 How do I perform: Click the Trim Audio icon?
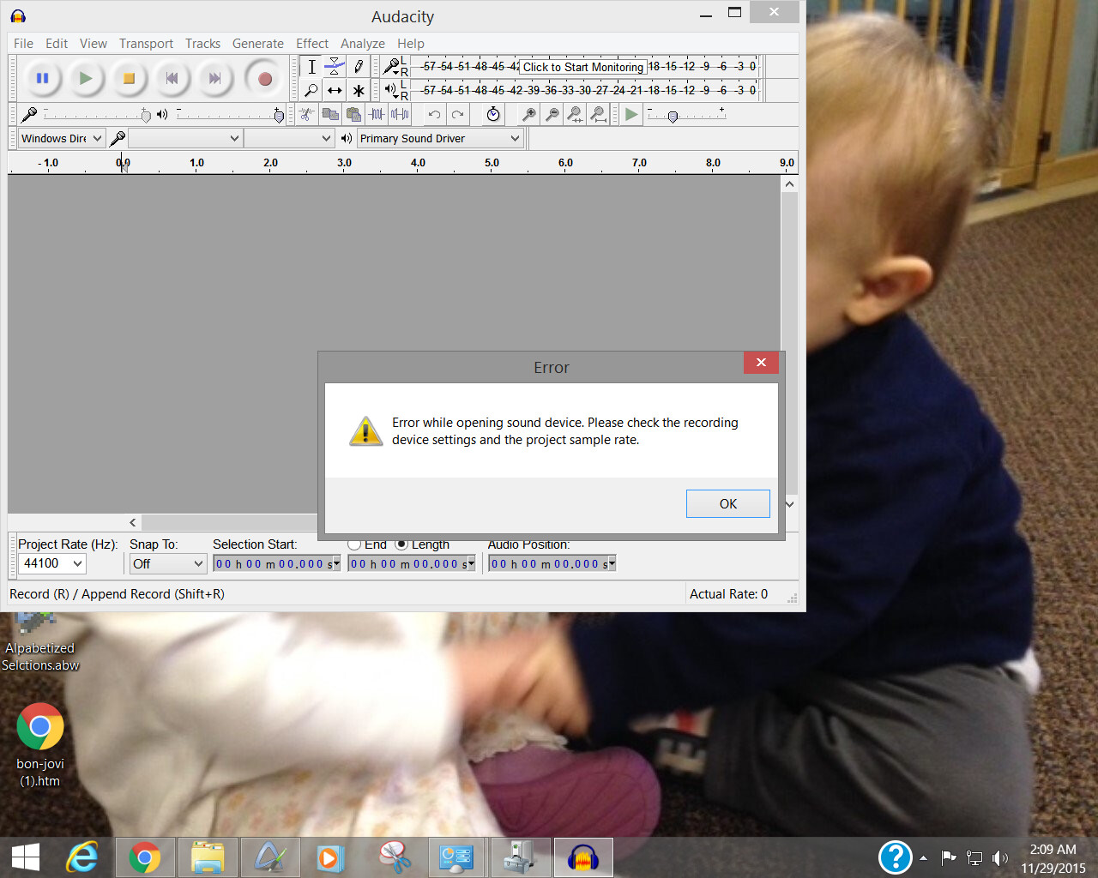click(x=377, y=114)
